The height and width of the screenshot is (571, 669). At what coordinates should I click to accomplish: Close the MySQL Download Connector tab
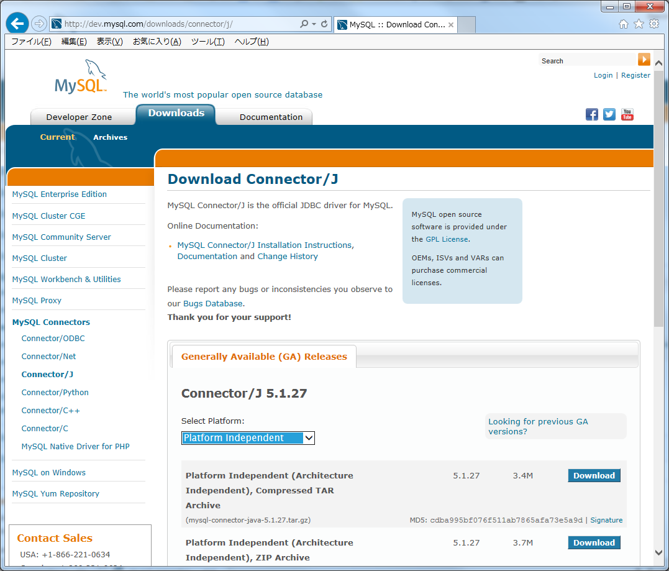click(x=451, y=25)
